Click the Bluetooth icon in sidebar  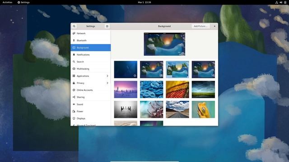tap(74, 40)
